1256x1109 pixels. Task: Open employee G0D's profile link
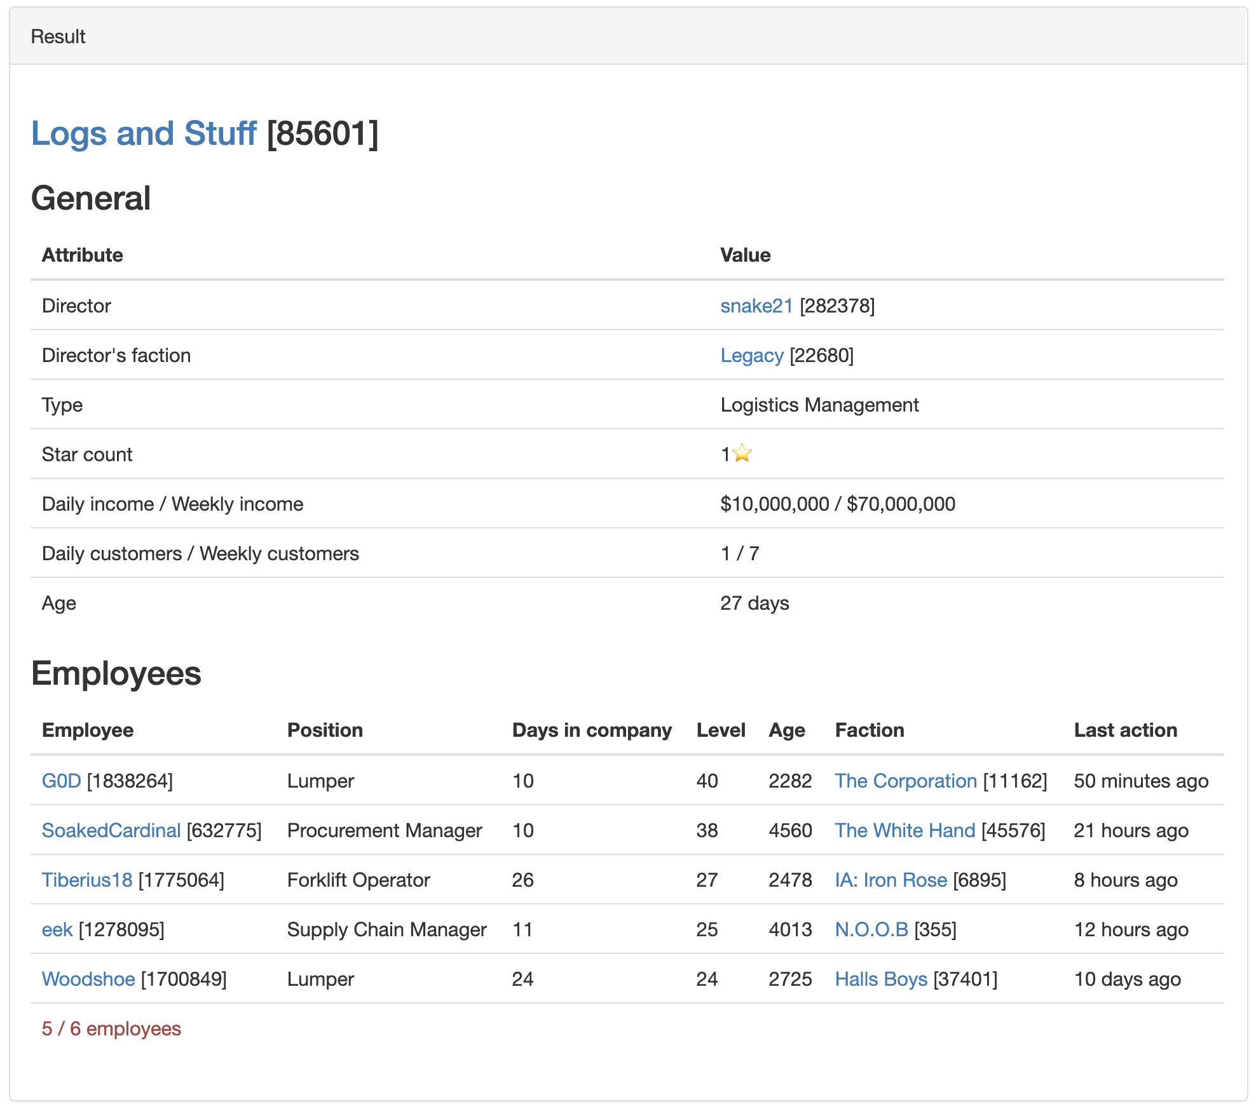[x=61, y=781]
